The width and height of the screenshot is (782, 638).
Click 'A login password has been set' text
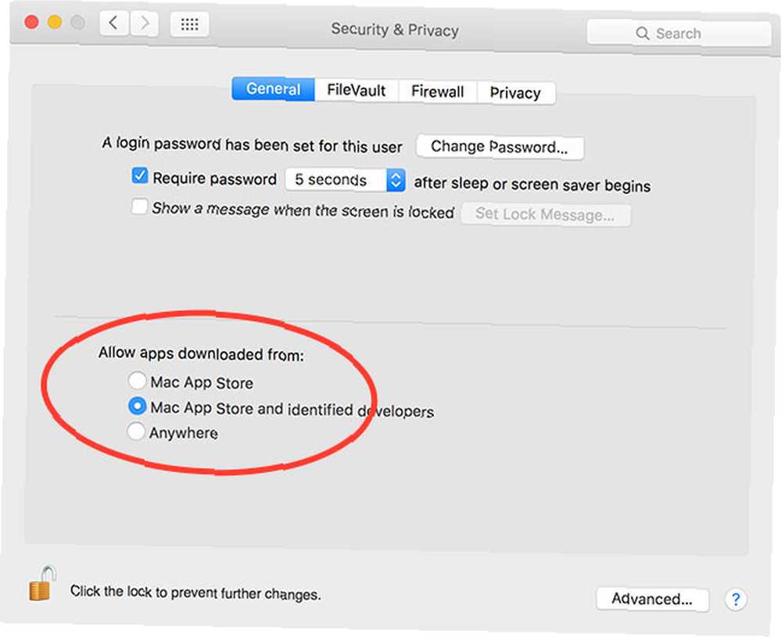(x=253, y=145)
